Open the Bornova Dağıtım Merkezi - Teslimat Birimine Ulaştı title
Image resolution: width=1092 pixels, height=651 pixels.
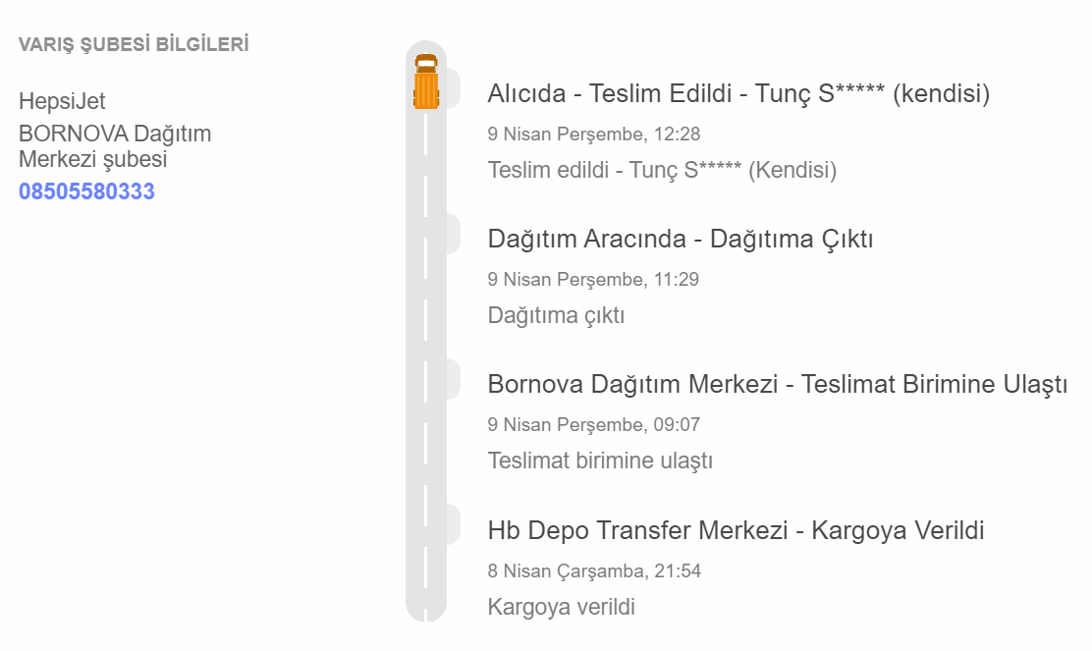(777, 385)
